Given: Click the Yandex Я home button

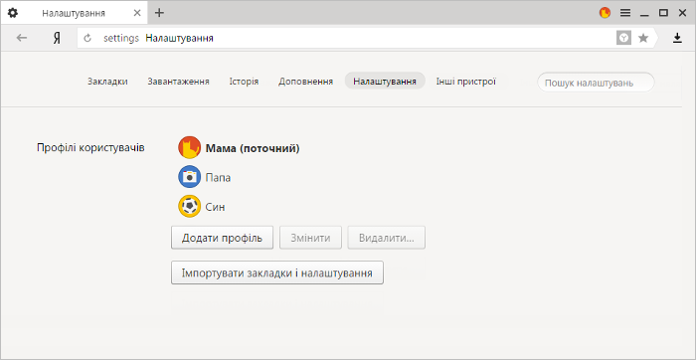Looking at the screenshot, I should 57,38.
